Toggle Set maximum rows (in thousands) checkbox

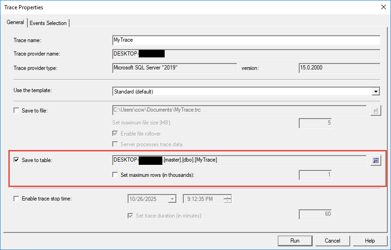115,175
